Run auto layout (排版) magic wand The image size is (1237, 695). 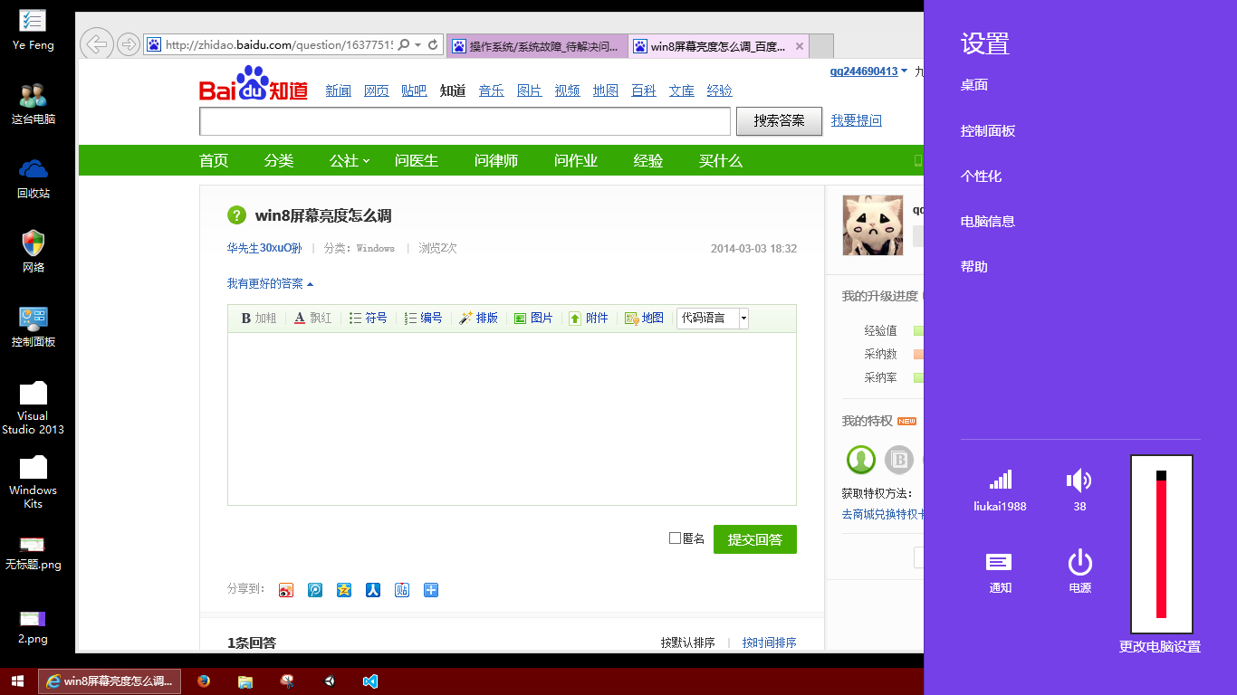click(x=479, y=318)
